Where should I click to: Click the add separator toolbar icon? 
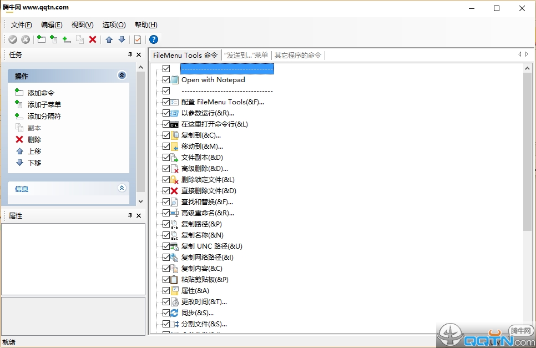(x=67, y=39)
